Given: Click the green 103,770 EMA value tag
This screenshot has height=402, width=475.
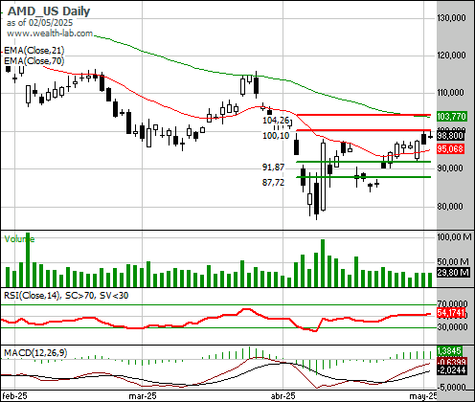Looking at the screenshot, I should point(451,116).
